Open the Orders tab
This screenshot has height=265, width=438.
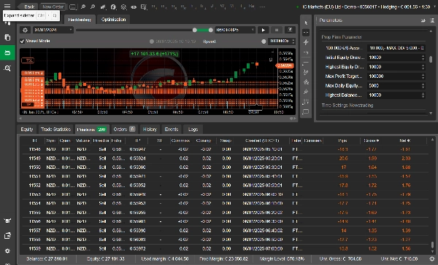point(124,130)
